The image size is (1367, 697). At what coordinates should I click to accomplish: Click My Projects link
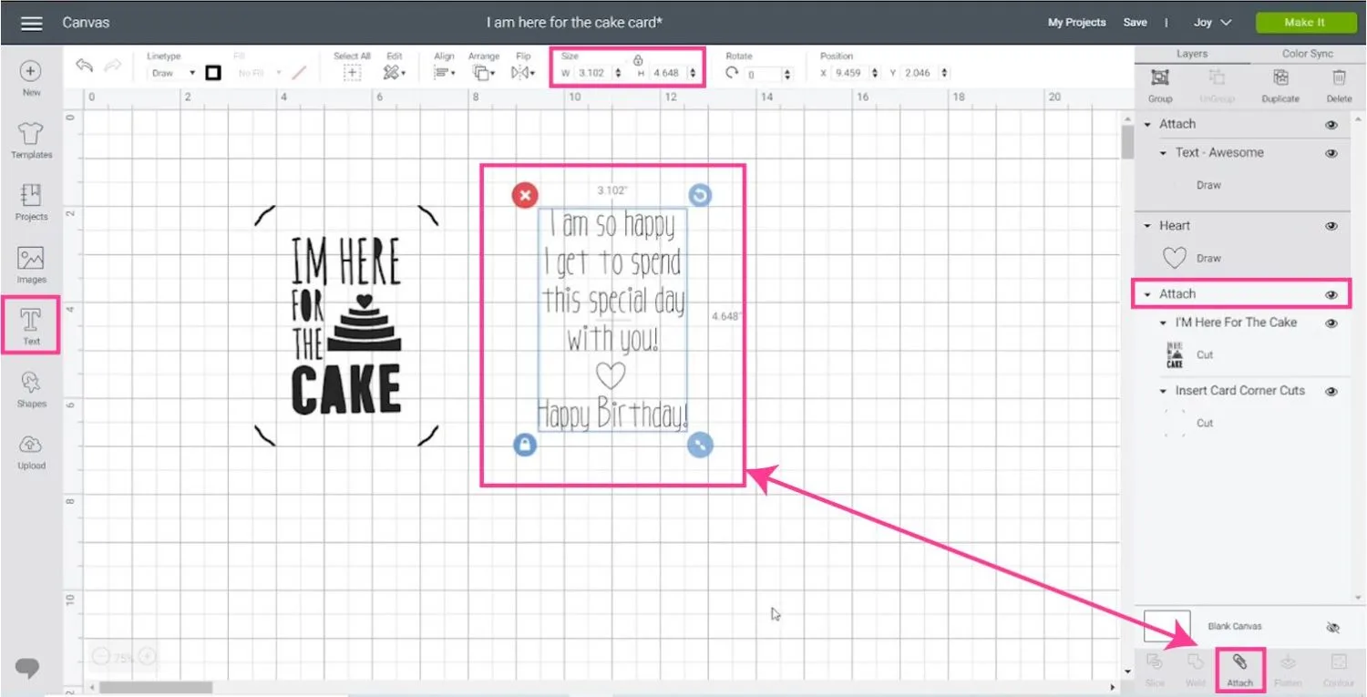[x=1077, y=23]
